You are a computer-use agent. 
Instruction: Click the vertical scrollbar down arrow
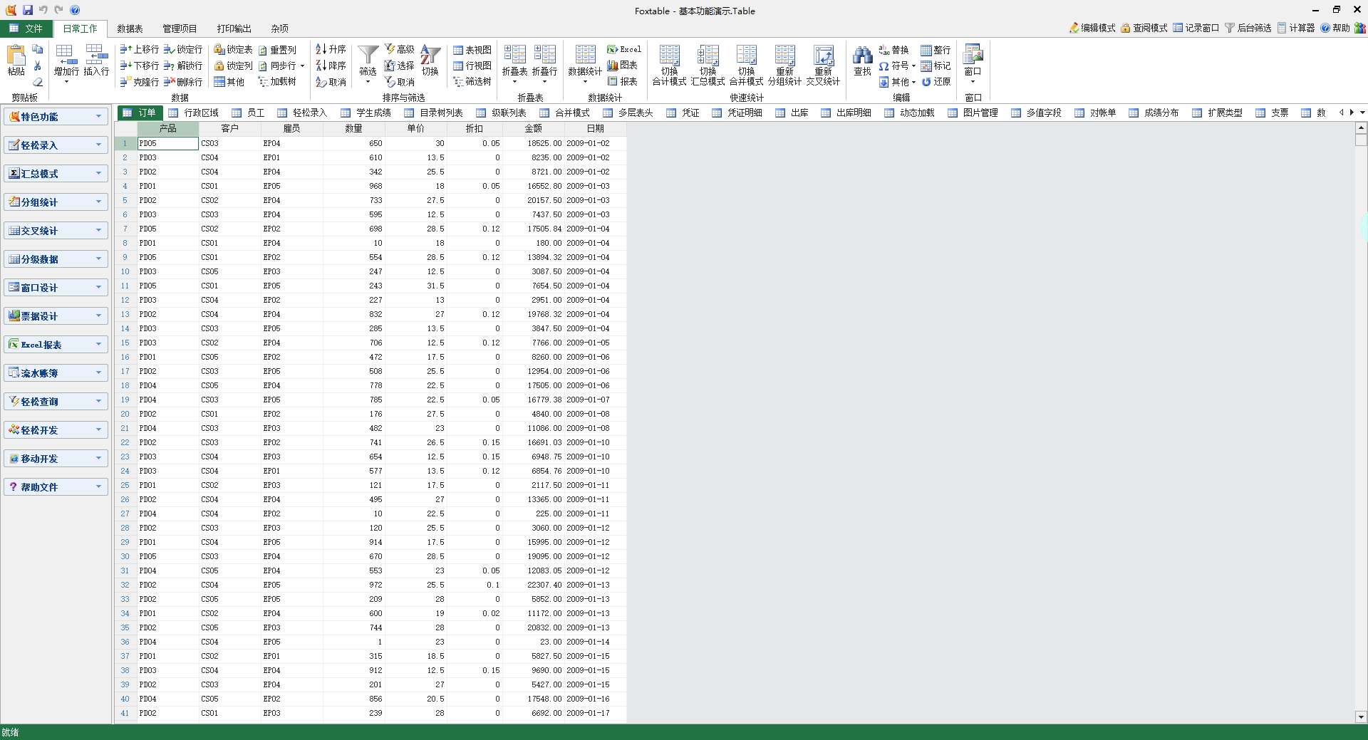pyautogui.click(x=1361, y=717)
